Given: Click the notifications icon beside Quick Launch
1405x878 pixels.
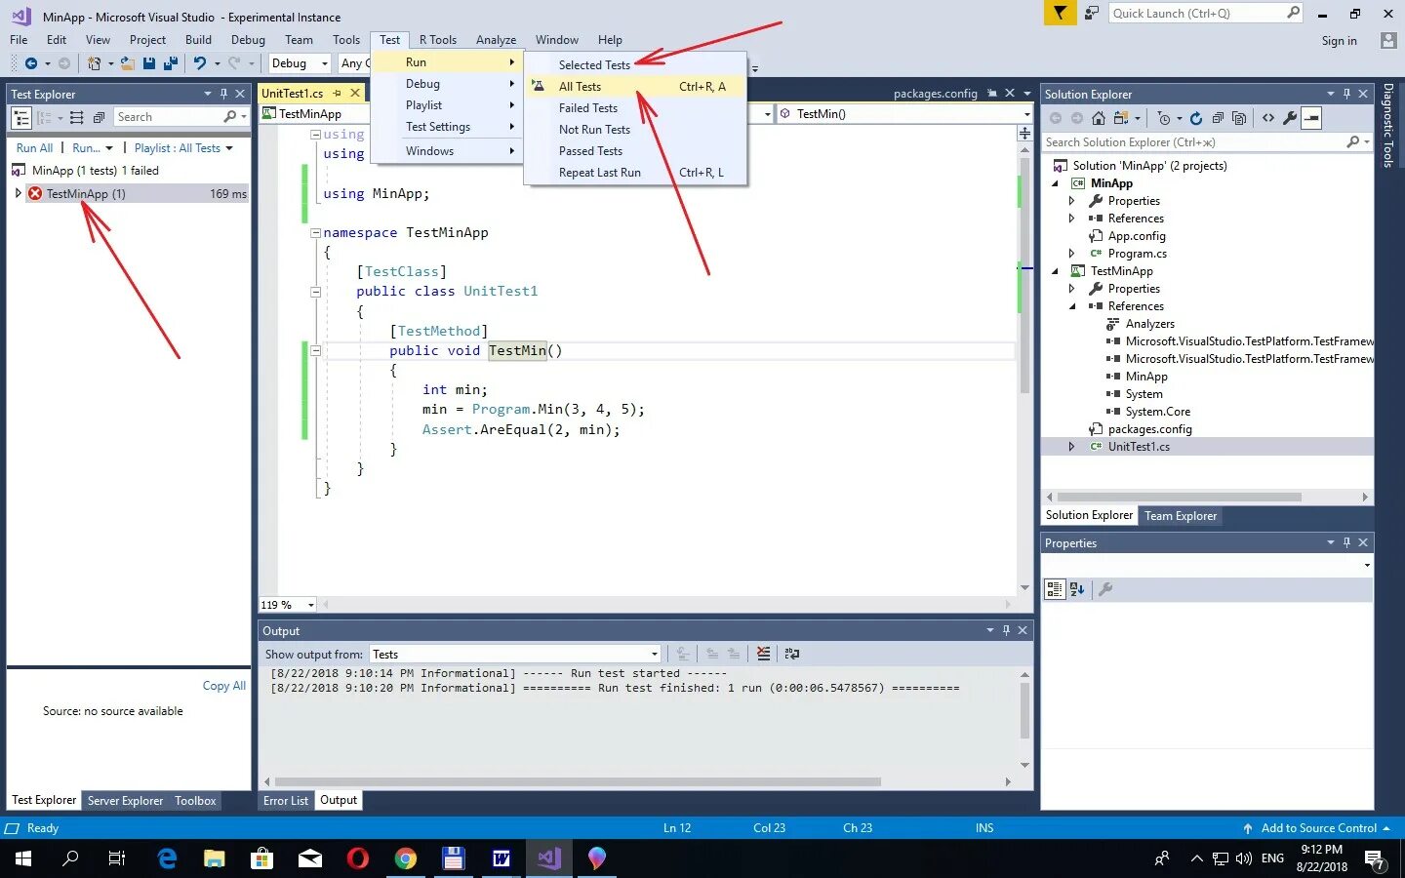Looking at the screenshot, I should pos(1092,13).
